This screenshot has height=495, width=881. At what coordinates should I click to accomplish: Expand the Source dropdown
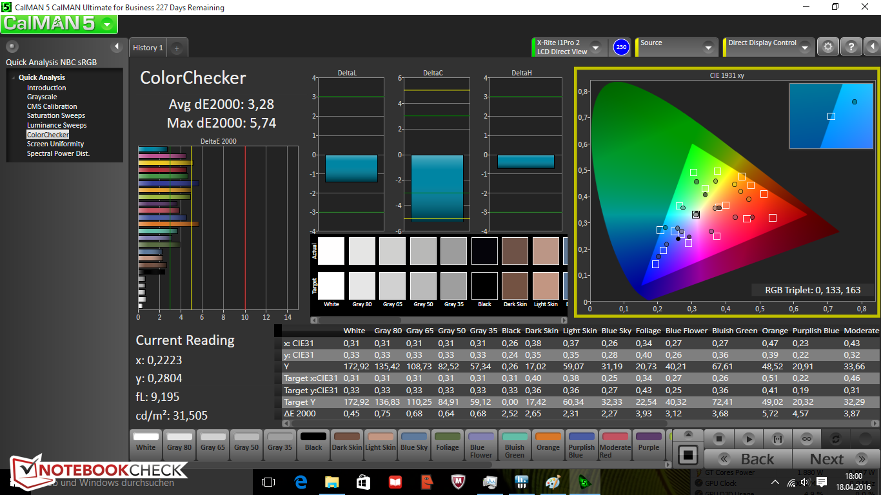tap(708, 48)
